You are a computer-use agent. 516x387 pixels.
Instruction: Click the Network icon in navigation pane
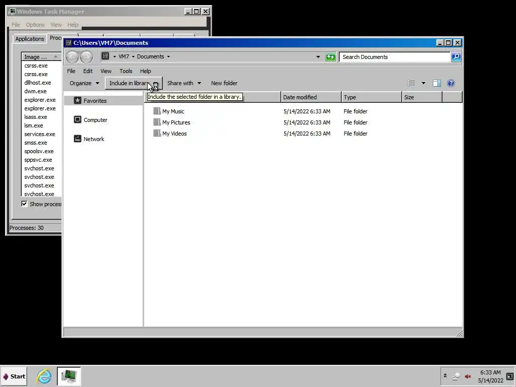(x=78, y=139)
